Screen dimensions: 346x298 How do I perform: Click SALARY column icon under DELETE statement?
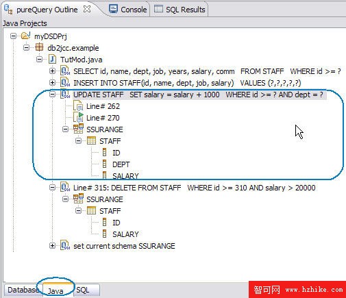104,234
